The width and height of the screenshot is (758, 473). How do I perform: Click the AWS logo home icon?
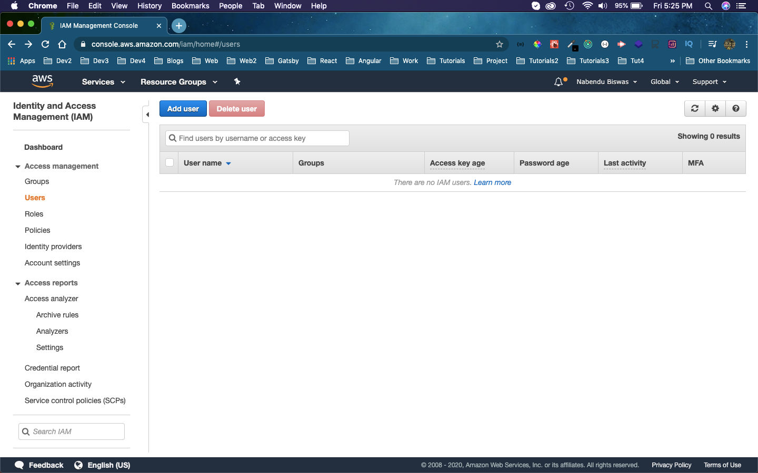point(42,81)
